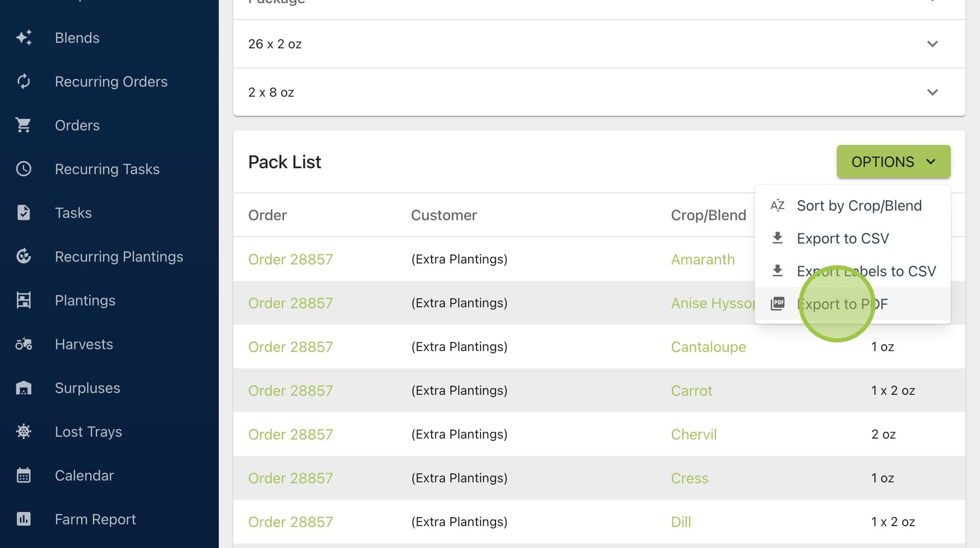
Task: Select Sort by Crop/Blend option
Action: (852, 206)
